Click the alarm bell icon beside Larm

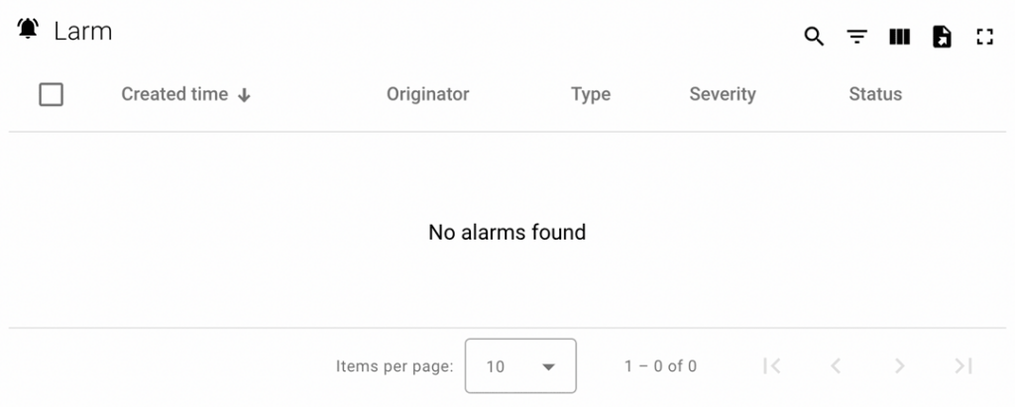click(x=28, y=31)
